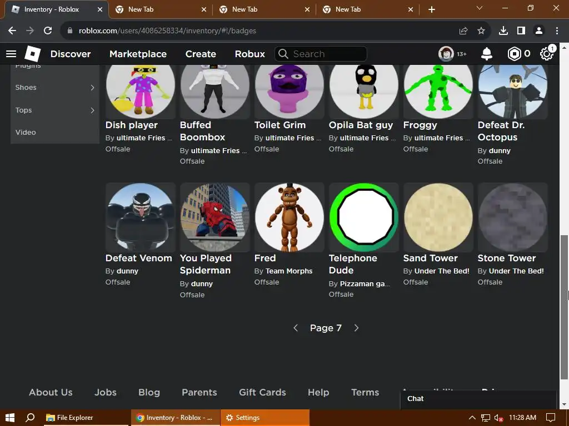This screenshot has width=569, height=426.
Task: Bookmark this page with the star icon
Action: click(x=481, y=31)
